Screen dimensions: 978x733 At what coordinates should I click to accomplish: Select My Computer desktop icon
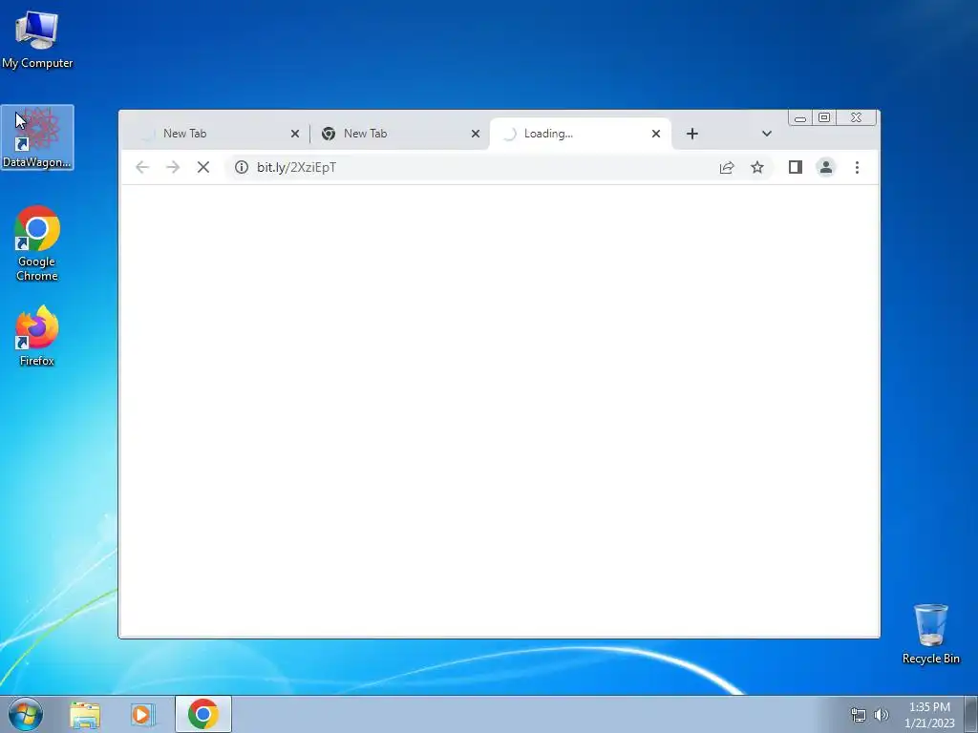pyautogui.click(x=37, y=40)
